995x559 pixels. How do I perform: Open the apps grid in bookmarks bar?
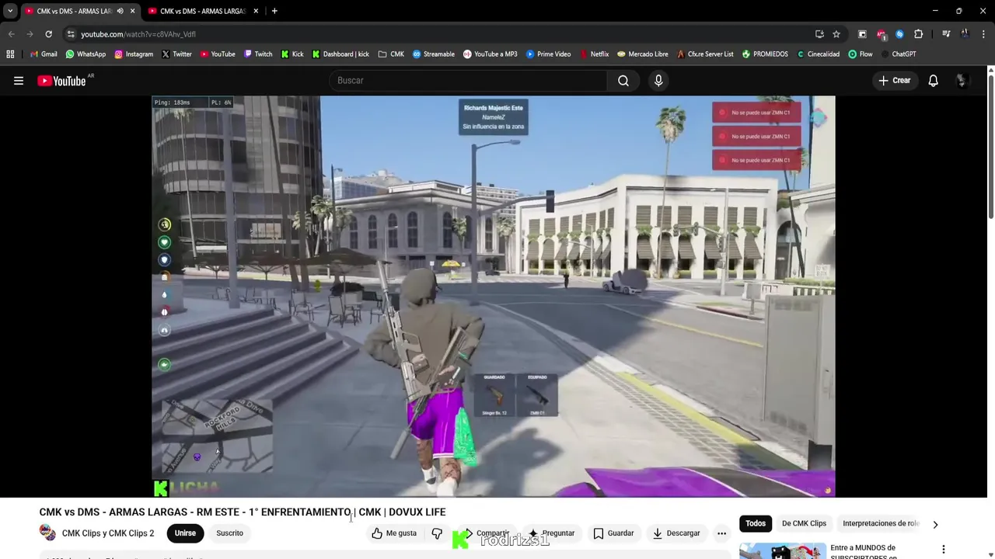tap(10, 54)
